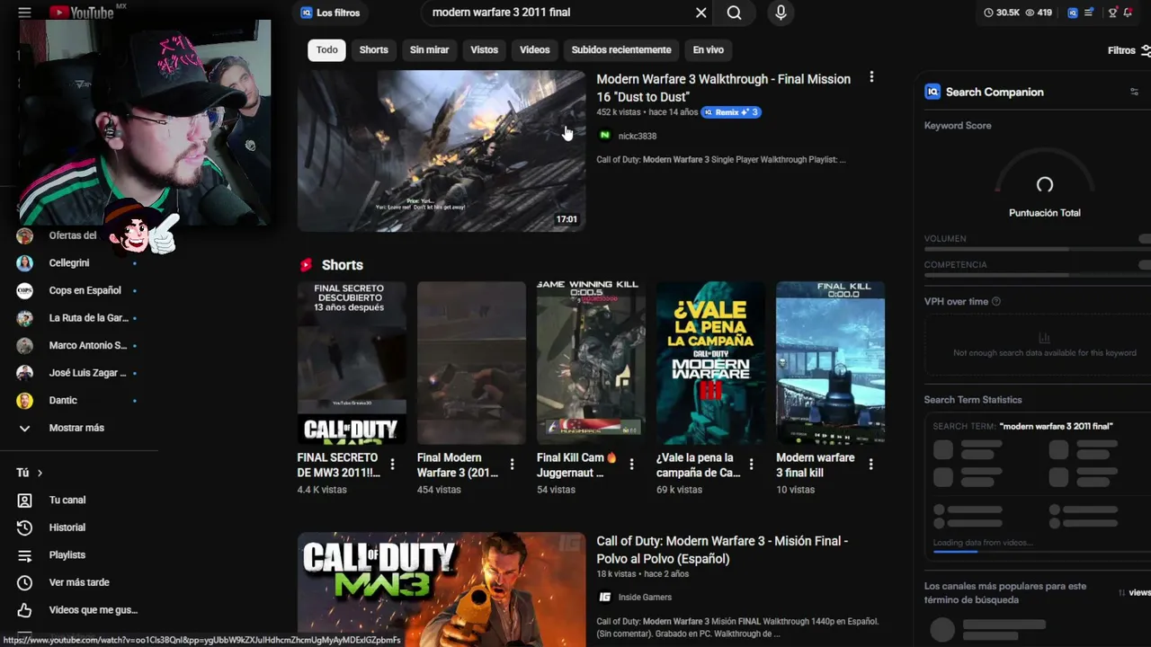Open the nickc3838 channel name link
This screenshot has height=647, width=1151.
[637, 137]
